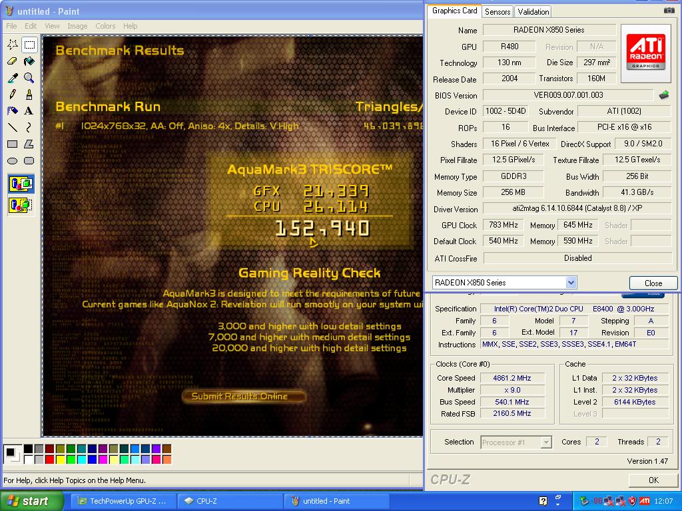Image resolution: width=682 pixels, height=511 pixels.
Task: Click the Level 2 cache 6144 KBytes value
Action: point(635,402)
